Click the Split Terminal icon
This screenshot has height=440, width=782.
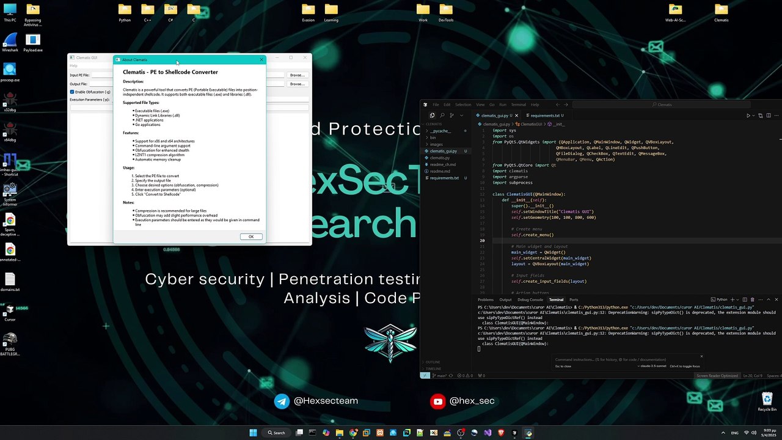(x=745, y=299)
